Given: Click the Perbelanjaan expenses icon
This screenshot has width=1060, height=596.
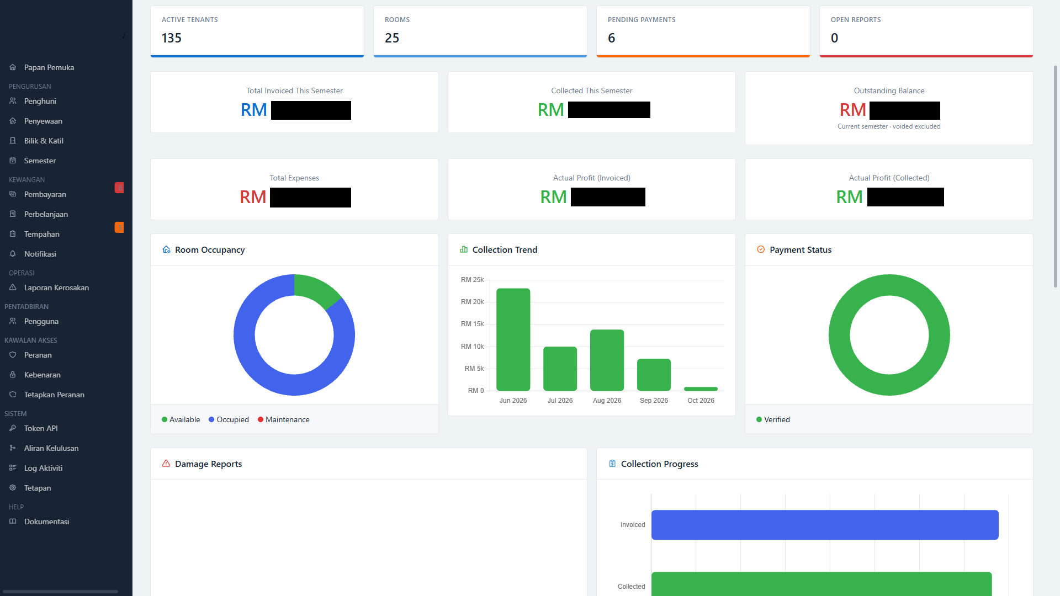Looking at the screenshot, I should 13,214.
